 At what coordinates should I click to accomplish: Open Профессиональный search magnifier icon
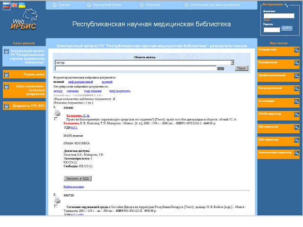(x=296, y=76)
